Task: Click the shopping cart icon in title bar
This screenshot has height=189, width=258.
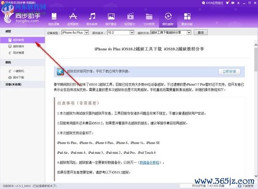Action: point(227,3)
